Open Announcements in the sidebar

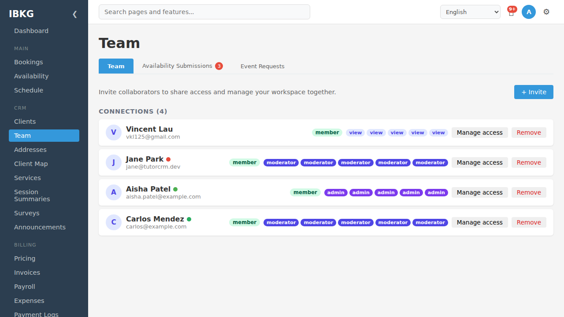[x=44, y=227]
